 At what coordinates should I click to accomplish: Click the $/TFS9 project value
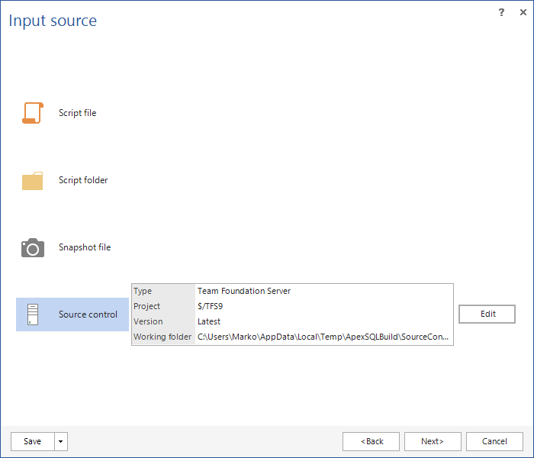tap(210, 306)
